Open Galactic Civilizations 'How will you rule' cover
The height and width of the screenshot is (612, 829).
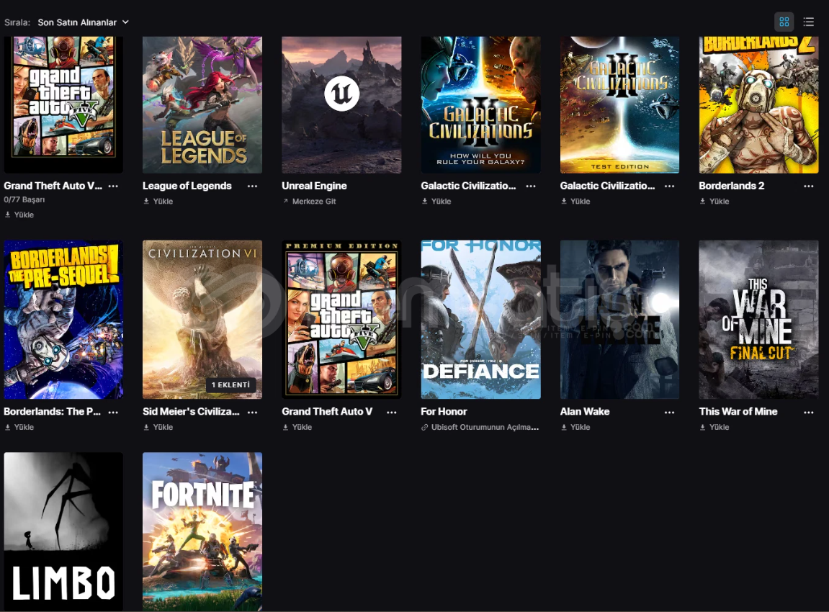coord(480,104)
